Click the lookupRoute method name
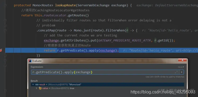The width and height of the screenshot is (198, 97). click(x=65, y=5)
